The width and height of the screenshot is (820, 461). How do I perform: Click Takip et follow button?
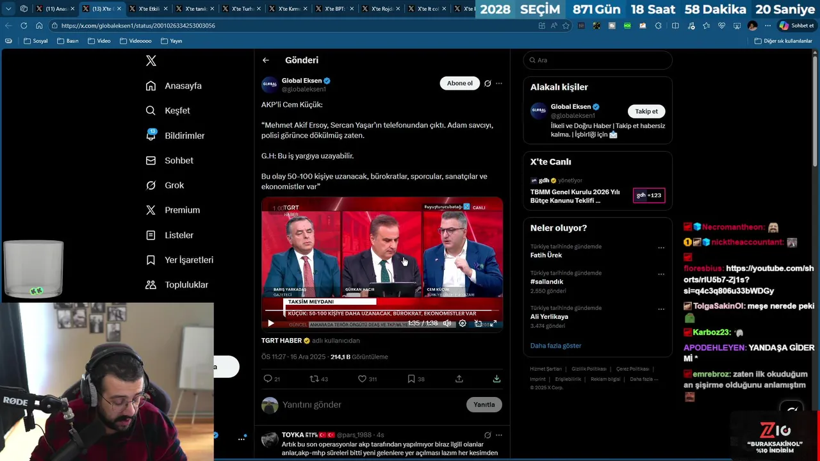(x=646, y=111)
